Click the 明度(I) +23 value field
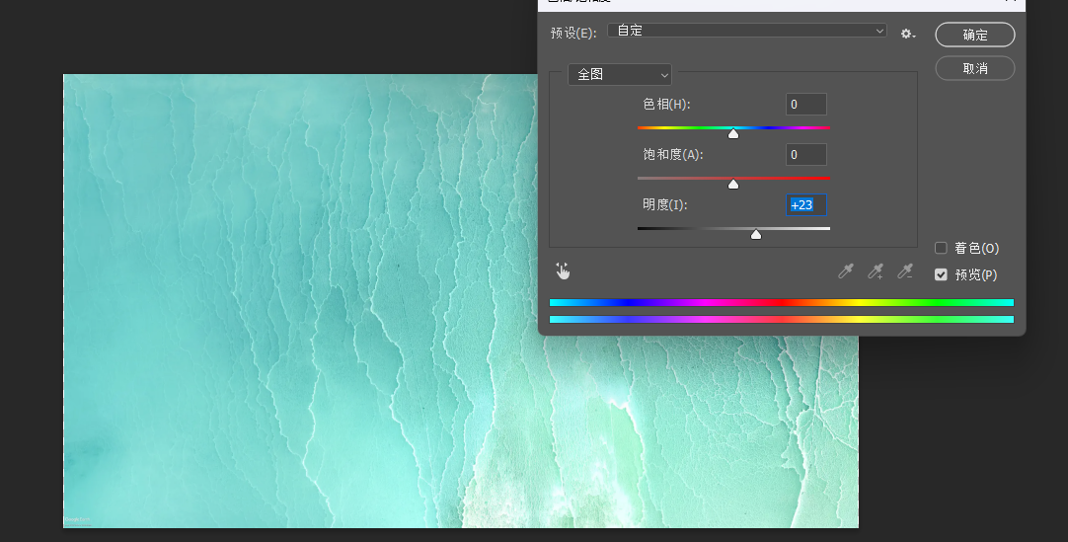Image resolution: width=1068 pixels, height=542 pixels. pos(806,205)
